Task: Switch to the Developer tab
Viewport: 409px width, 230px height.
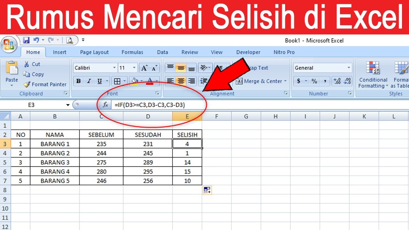Action: pyautogui.click(x=248, y=52)
